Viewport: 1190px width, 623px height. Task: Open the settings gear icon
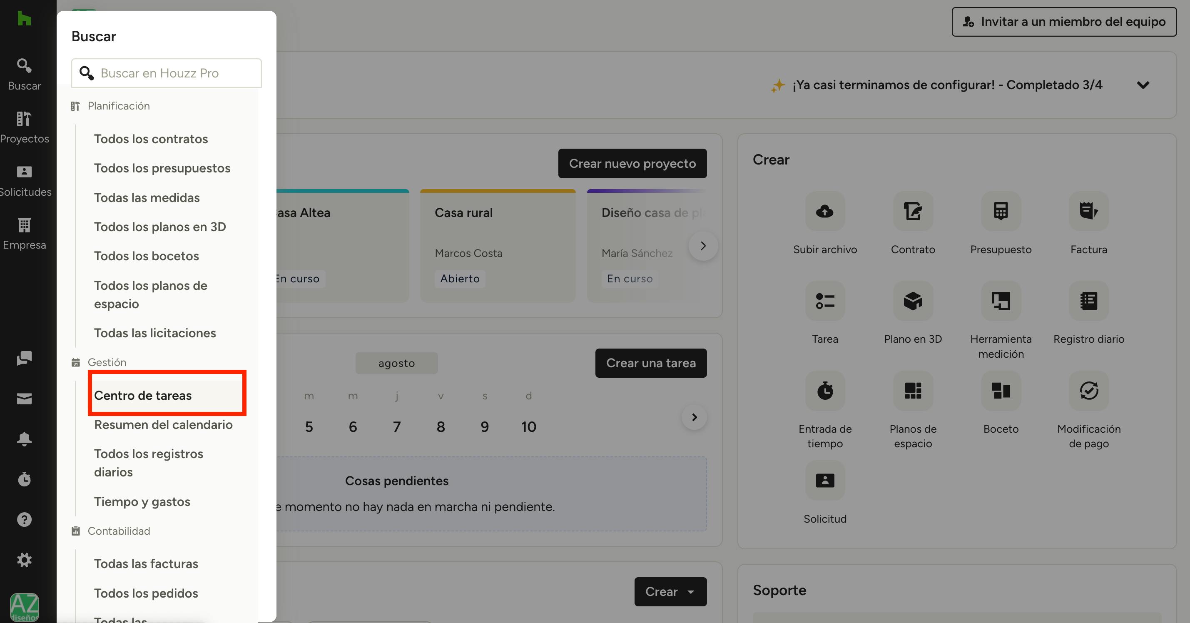[x=24, y=560]
